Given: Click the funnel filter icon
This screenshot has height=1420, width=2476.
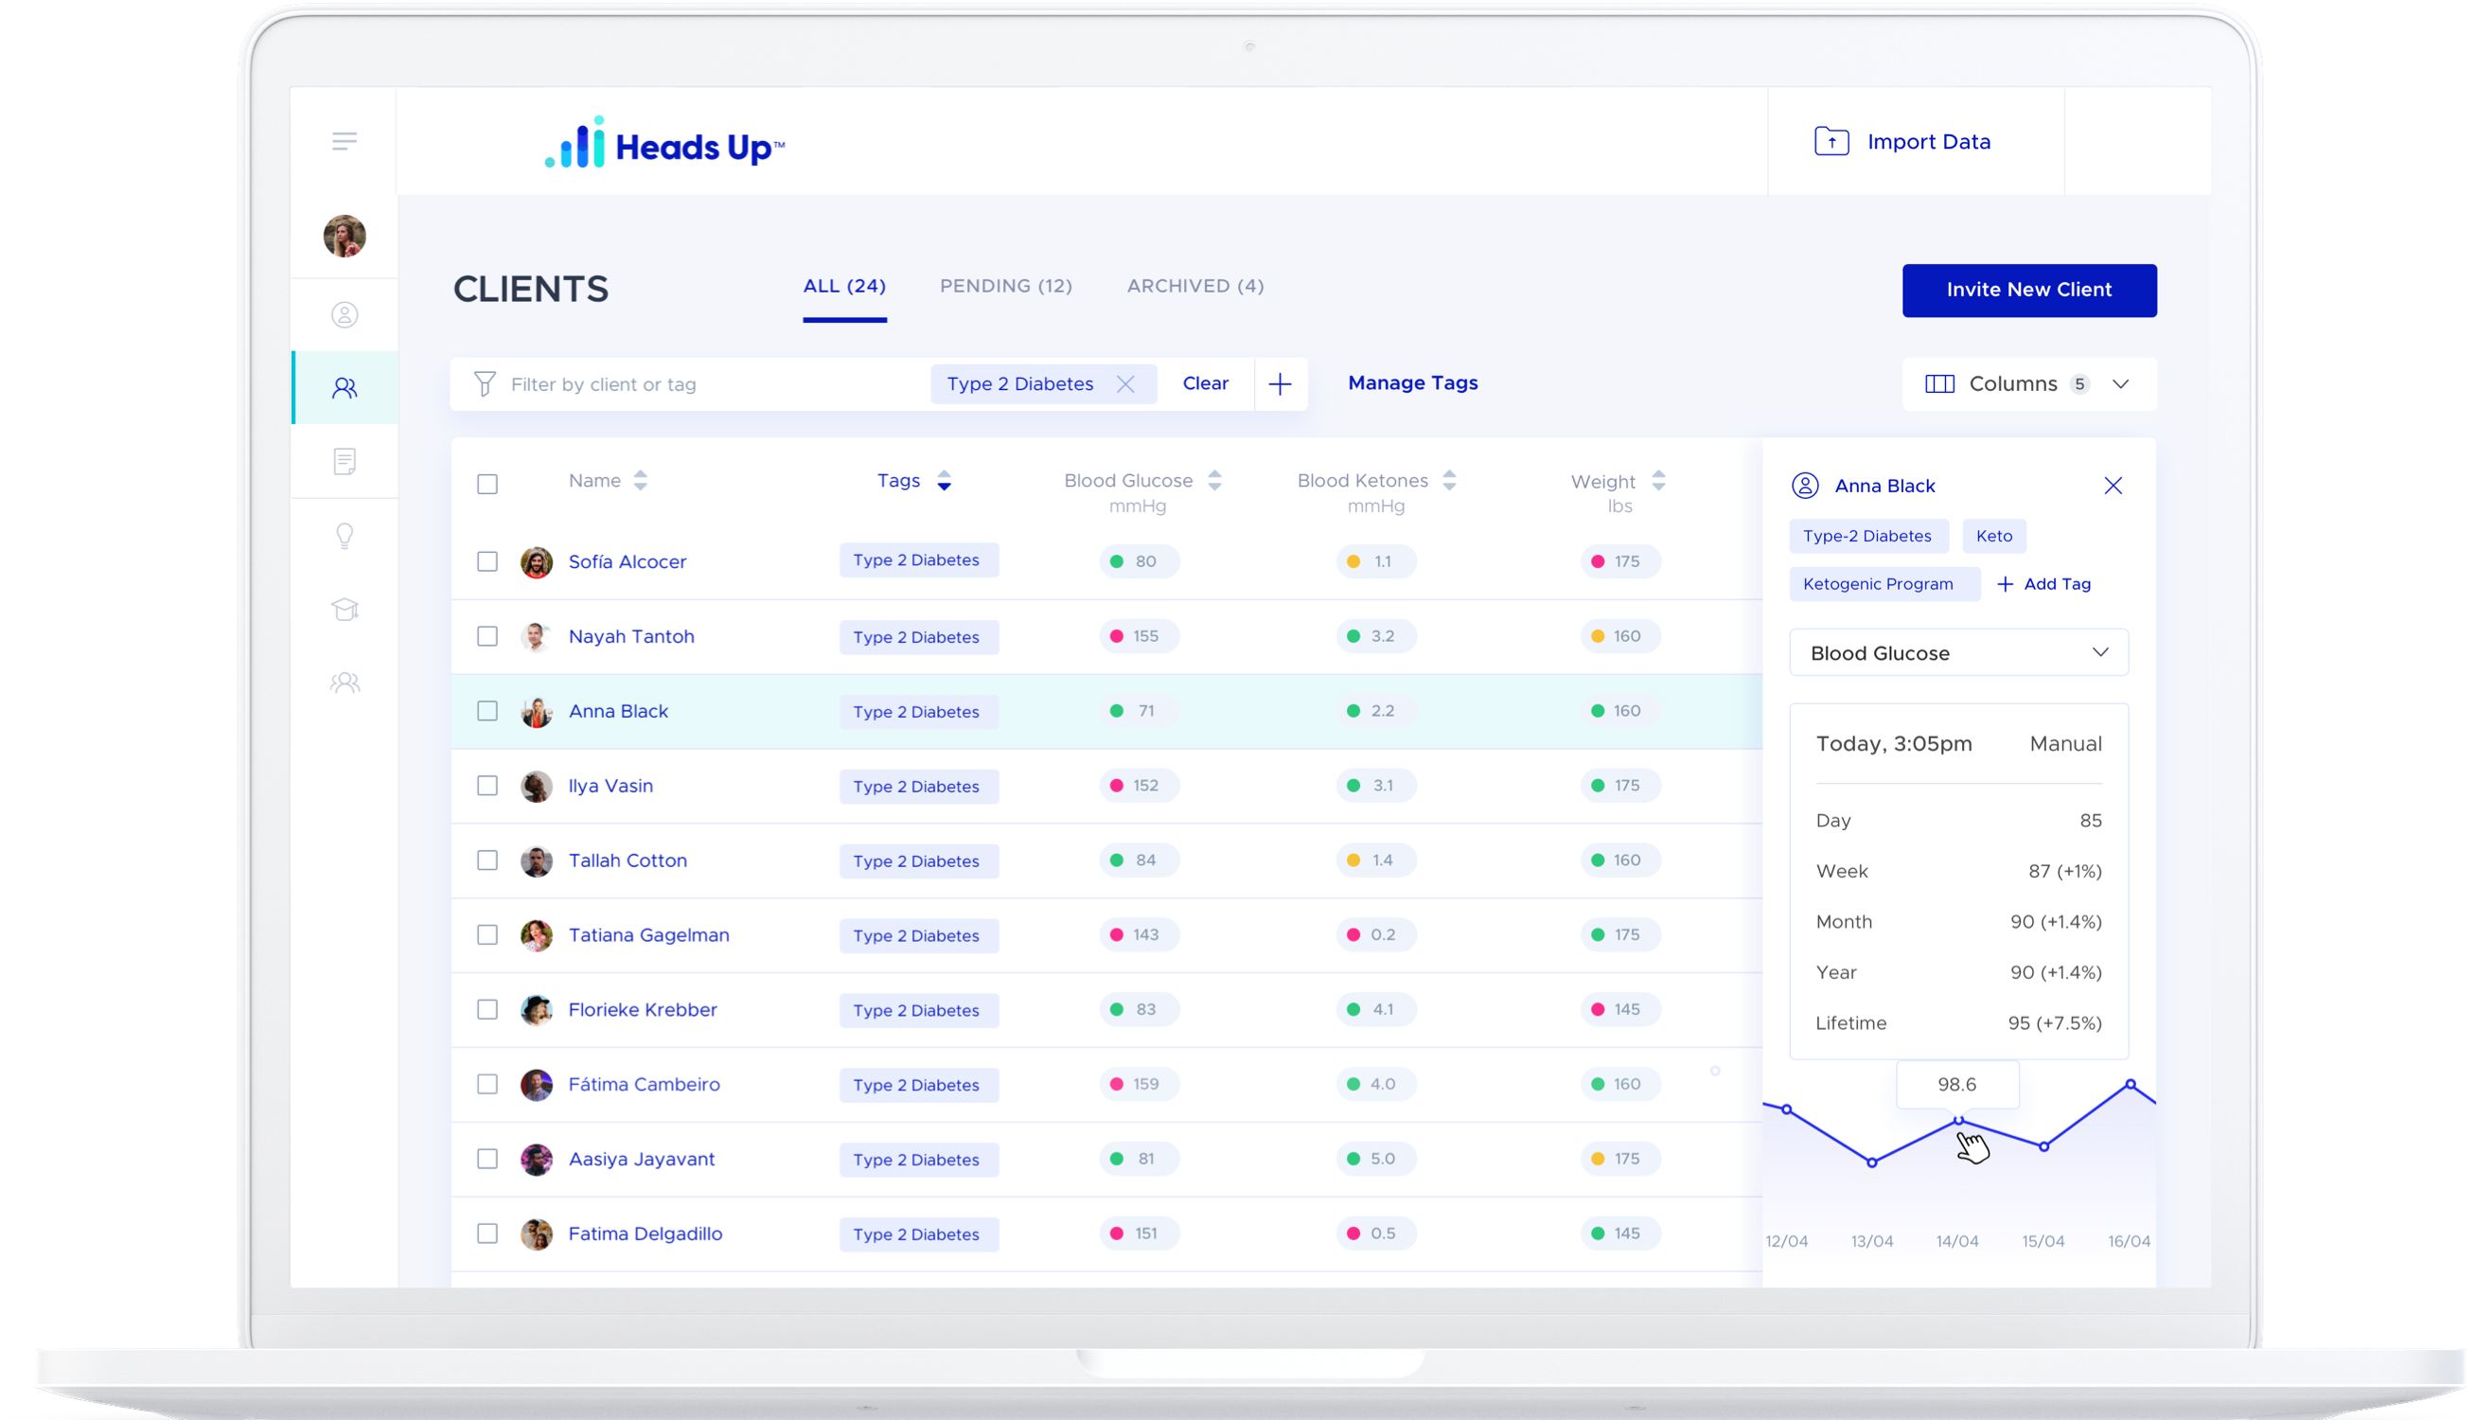Looking at the screenshot, I should [485, 384].
